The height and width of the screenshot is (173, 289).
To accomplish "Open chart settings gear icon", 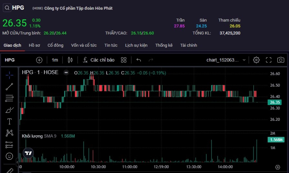I will pos(256,60).
